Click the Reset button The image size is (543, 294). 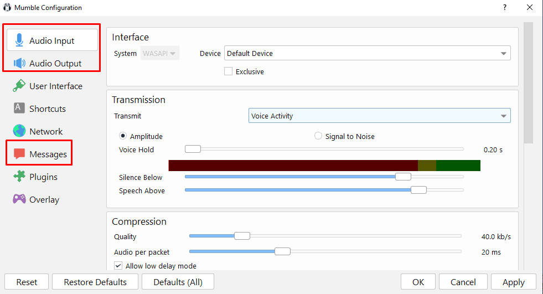(27, 282)
